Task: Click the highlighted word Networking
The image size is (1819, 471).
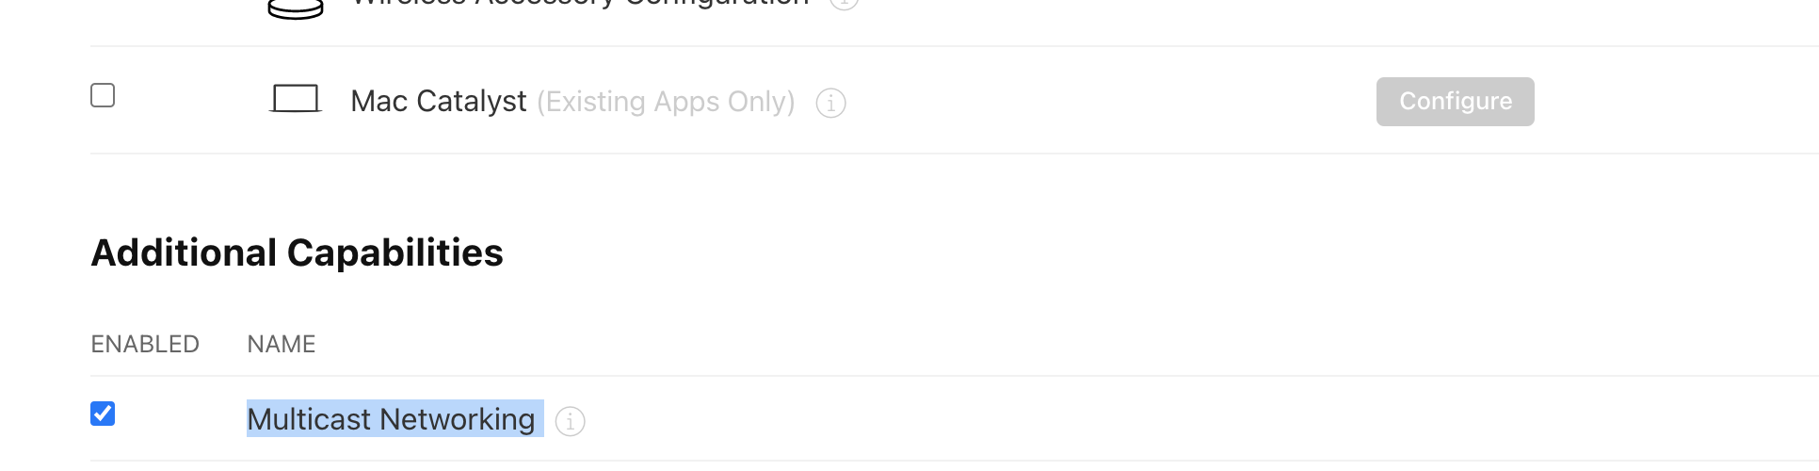Action: (458, 419)
